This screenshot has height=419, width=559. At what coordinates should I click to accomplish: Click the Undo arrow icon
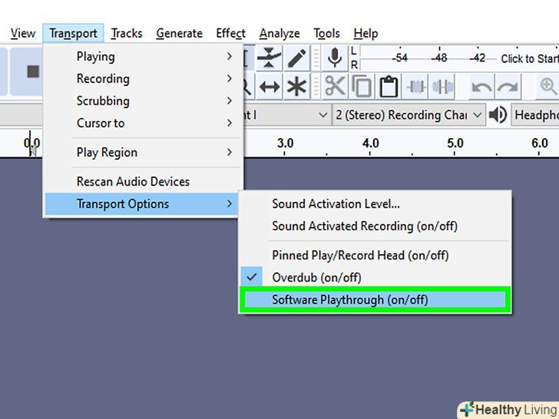(481, 86)
